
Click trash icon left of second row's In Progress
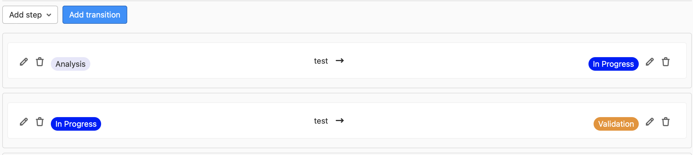(x=40, y=122)
